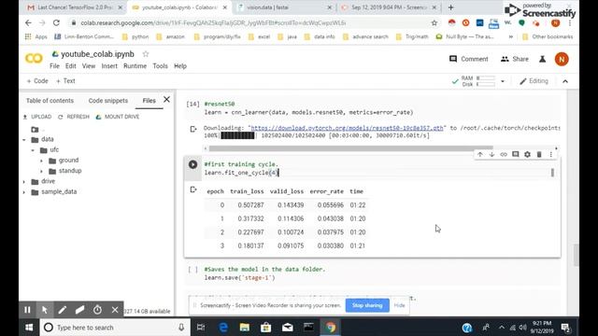598x336 pixels.
Task: Click Stop sharing button
Action: point(367,305)
